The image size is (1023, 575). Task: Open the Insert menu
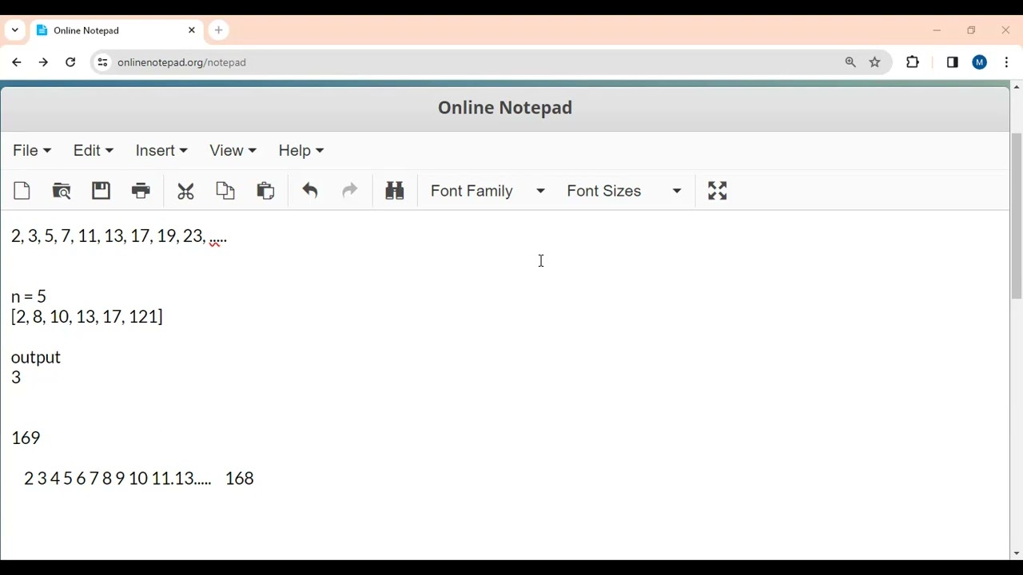pos(161,150)
